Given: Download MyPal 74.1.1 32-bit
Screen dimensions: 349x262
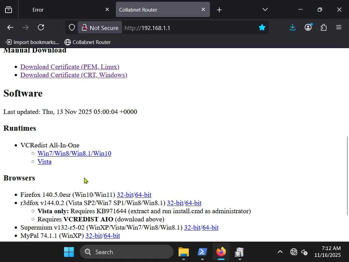Looking at the screenshot, I should (94, 235).
